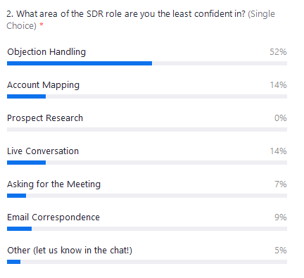This screenshot has width=304, height=278.
Task: Click the 7% result value
Action: (281, 184)
